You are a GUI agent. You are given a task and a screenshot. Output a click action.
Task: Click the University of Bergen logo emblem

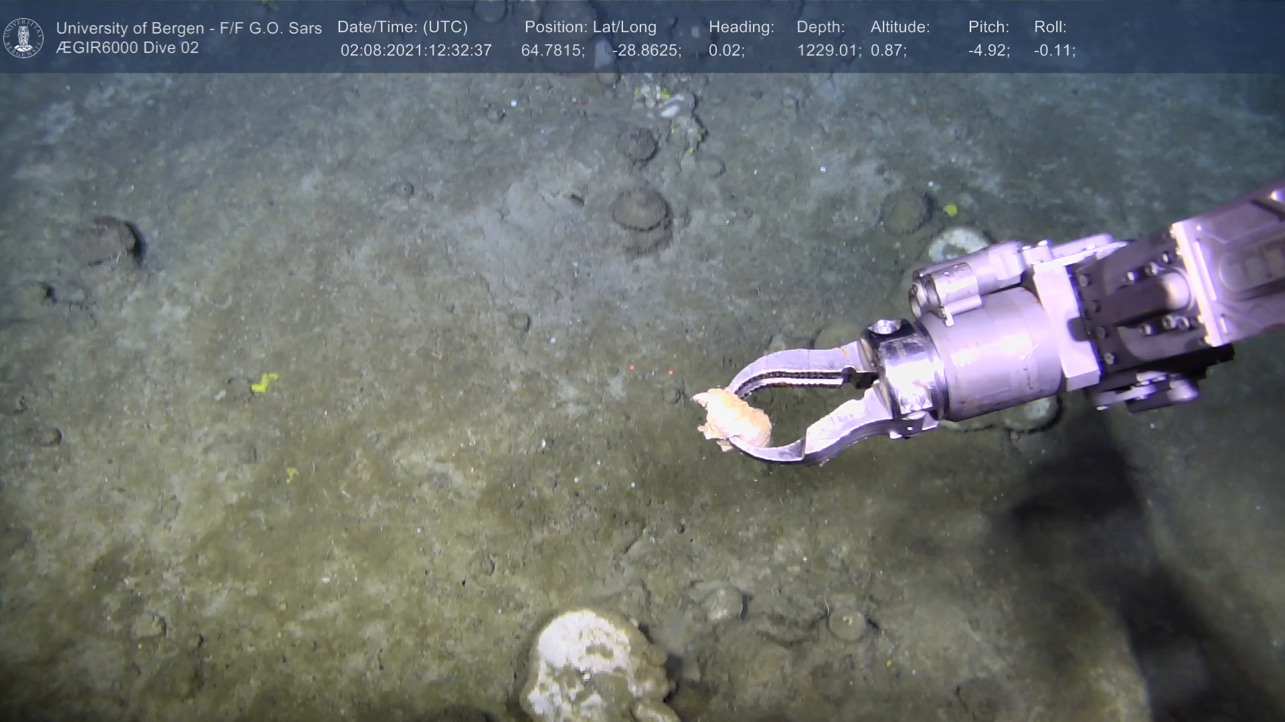click(x=23, y=37)
